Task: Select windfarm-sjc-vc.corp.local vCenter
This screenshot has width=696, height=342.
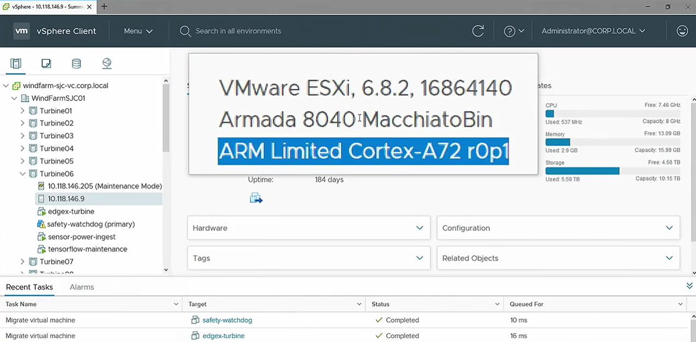Action: (x=65, y=86)
